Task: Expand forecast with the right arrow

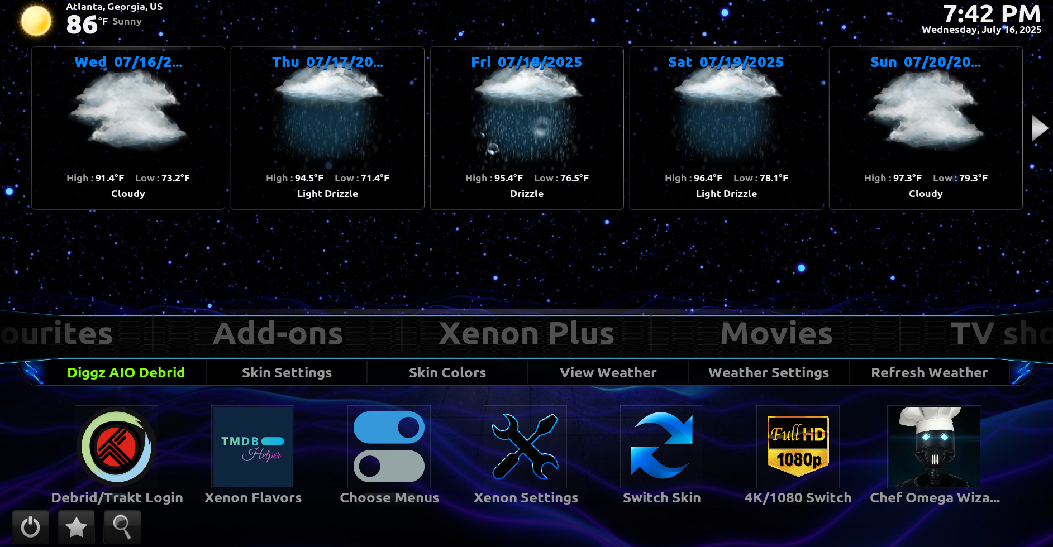Action: point(1040,127)
